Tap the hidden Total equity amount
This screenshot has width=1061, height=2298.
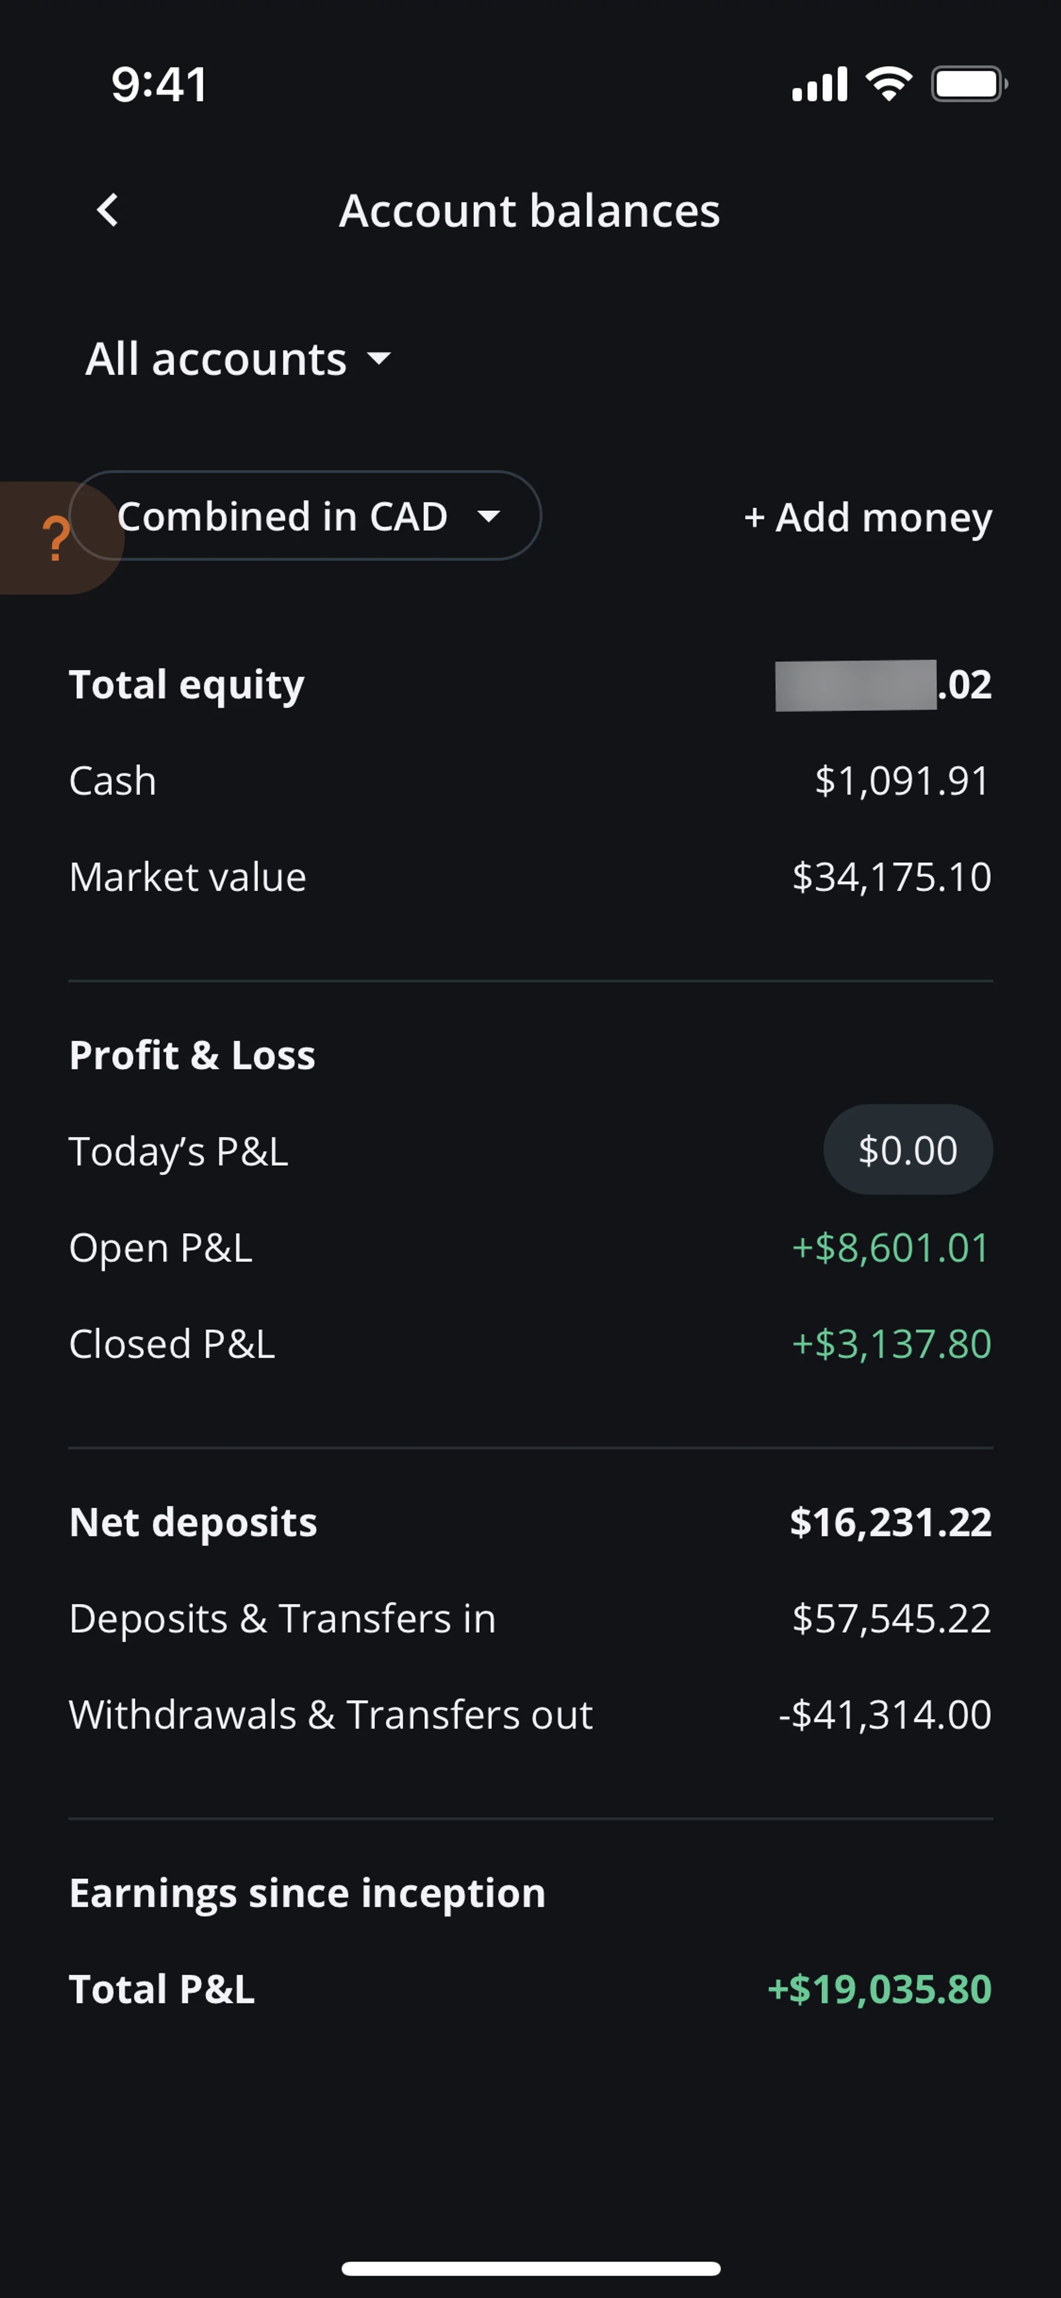855,685
